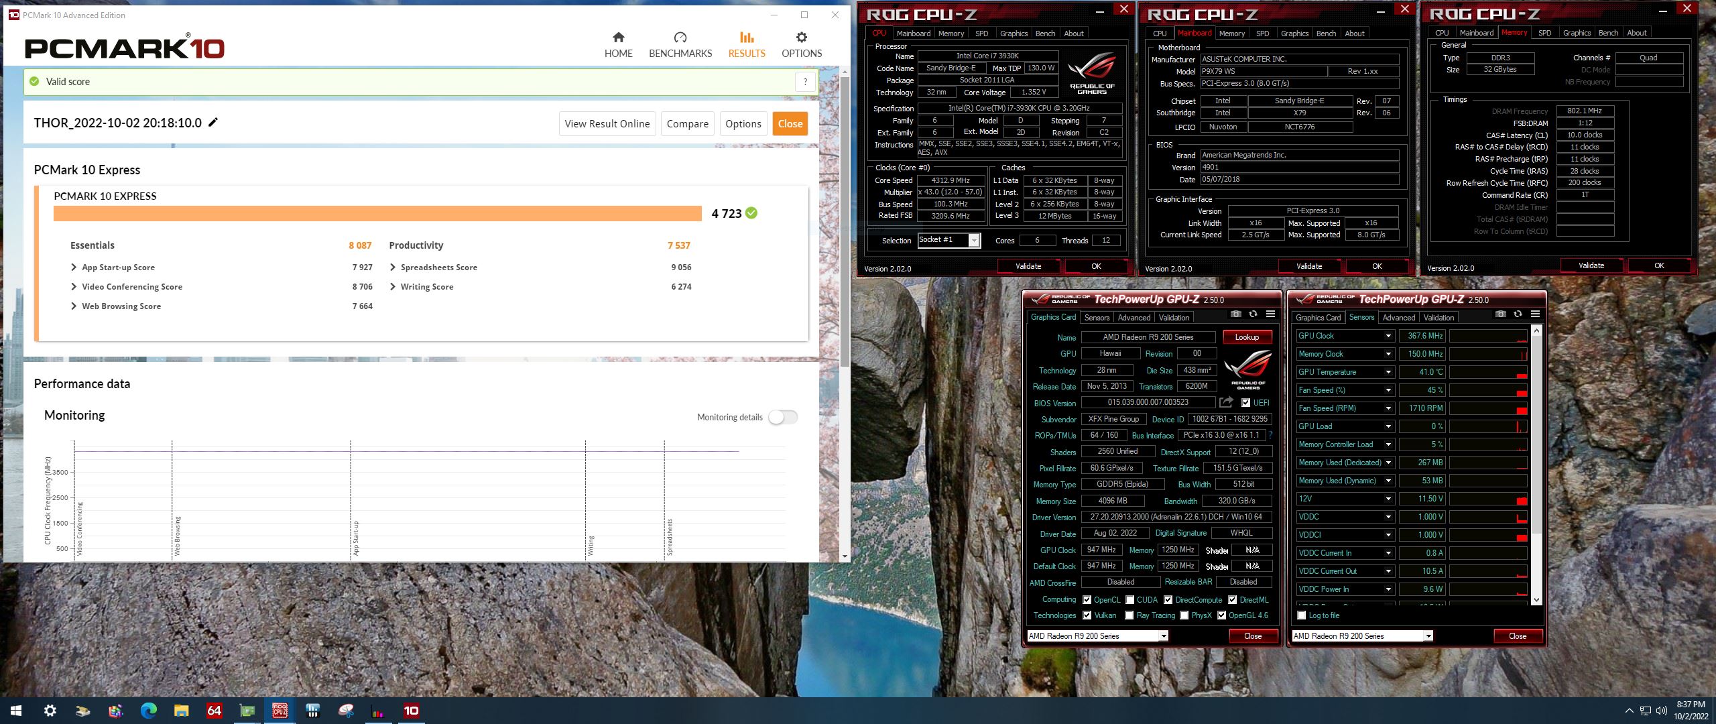The image size is (1716, 724).
Task: Open File Explorer from the taskbar
Action: pyautogui.click(x=182, y=711)
